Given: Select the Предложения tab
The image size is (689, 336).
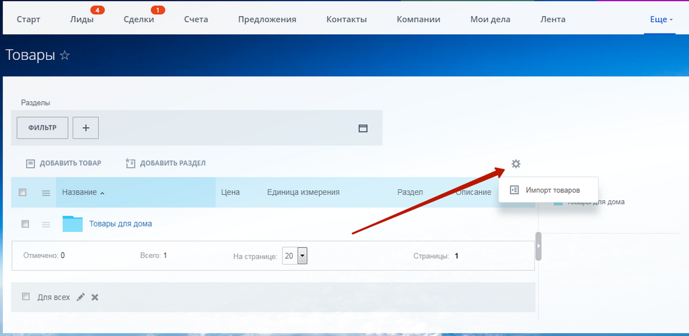Looking at the screenshot, I should pyautogui.click(x=267, y=19).
